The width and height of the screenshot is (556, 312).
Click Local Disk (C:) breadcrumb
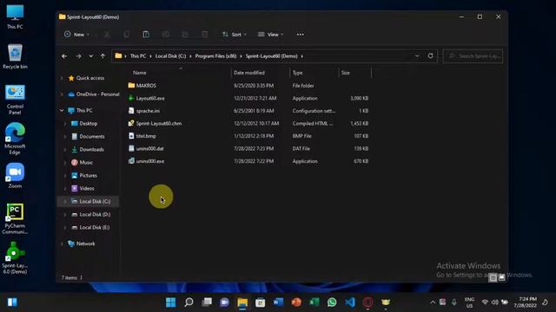[170, 55]
